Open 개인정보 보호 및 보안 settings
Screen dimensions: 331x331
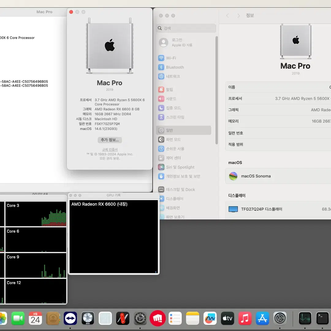coord(184,176)
